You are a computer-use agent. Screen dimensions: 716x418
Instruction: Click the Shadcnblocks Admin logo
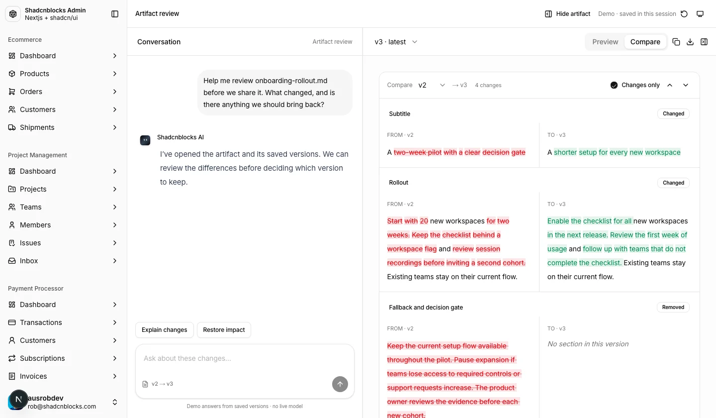13,14
